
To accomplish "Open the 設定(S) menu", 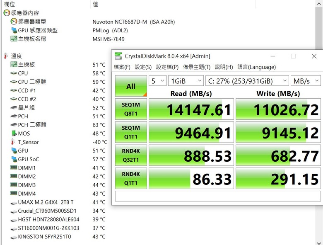I will (143, 67).
